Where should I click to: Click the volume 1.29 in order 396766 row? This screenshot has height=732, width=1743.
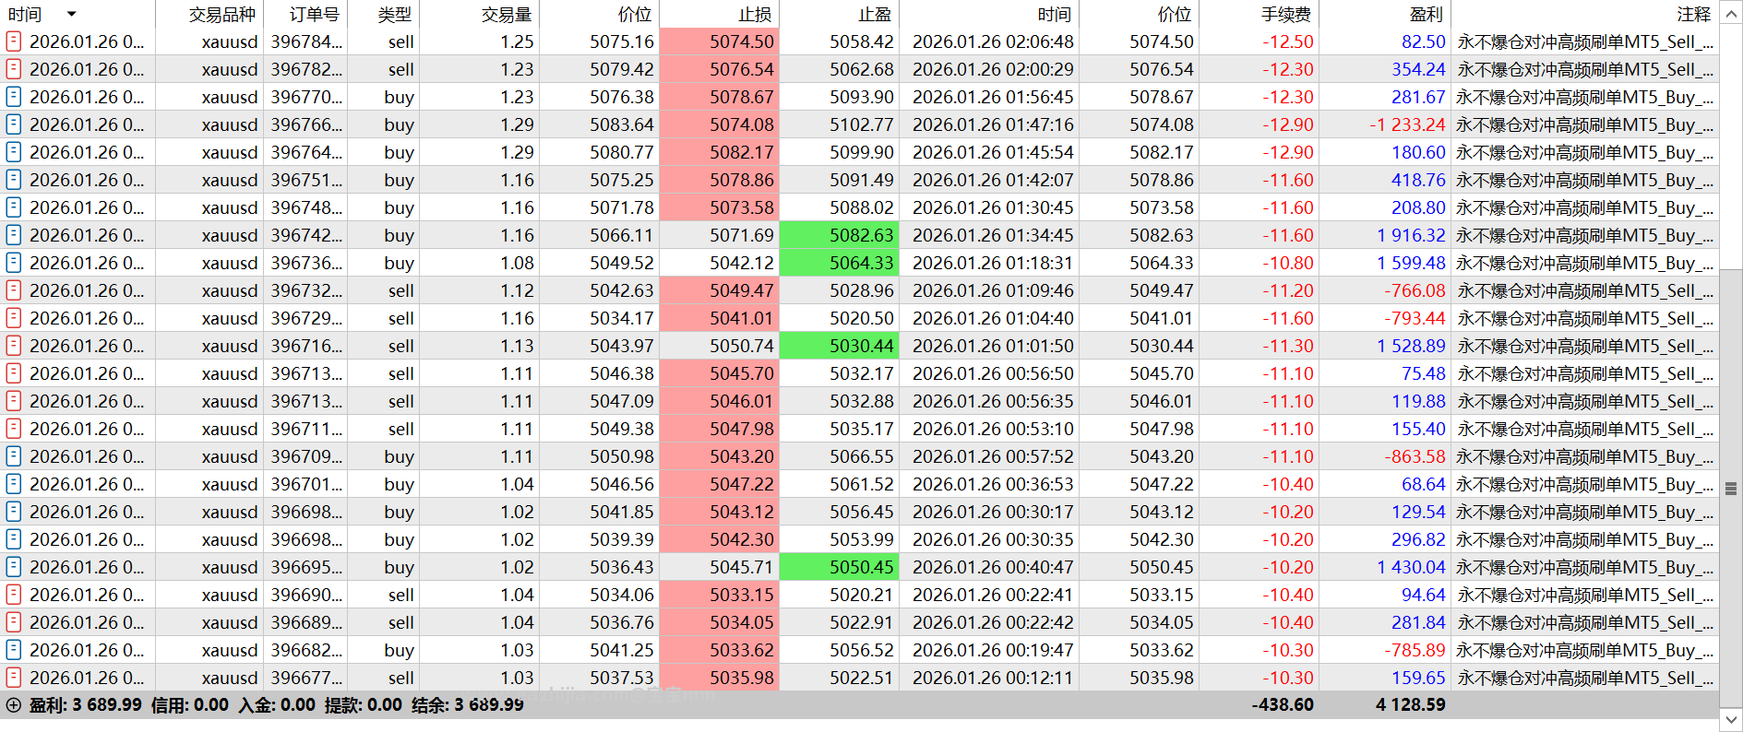[x=517, y=124]
